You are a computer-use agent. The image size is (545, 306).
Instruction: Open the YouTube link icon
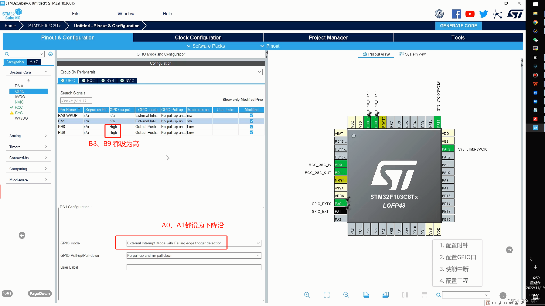coord(470,14)
